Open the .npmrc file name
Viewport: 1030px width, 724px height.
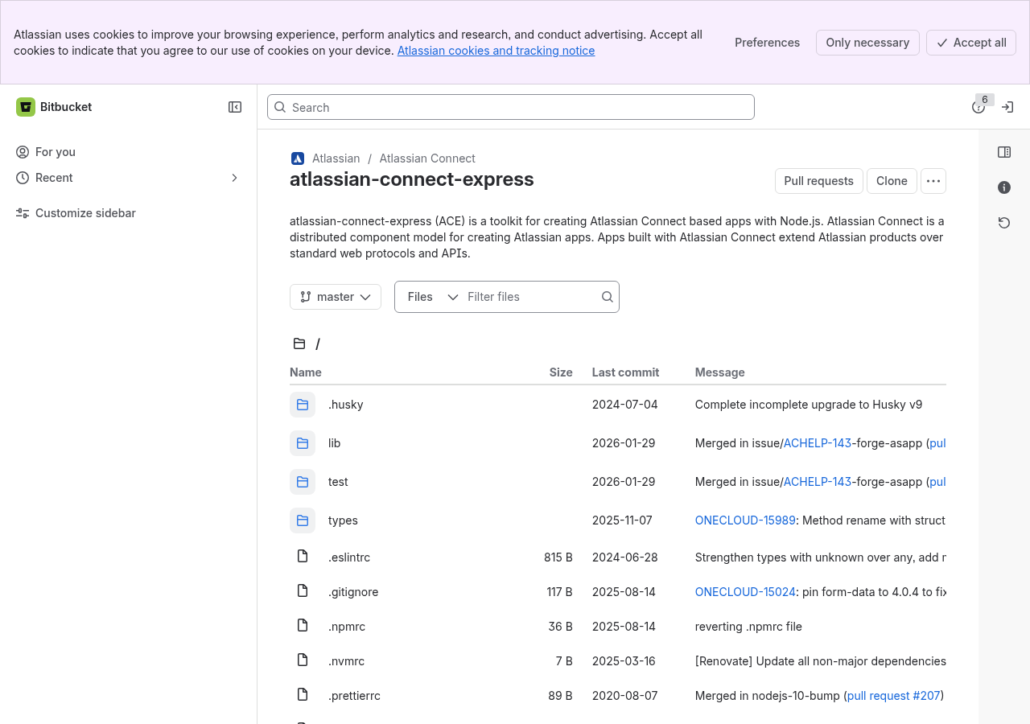point(348,627)
